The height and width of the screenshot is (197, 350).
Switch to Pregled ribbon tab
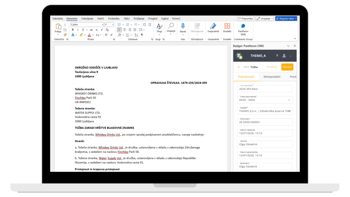[x=153, y=19]
